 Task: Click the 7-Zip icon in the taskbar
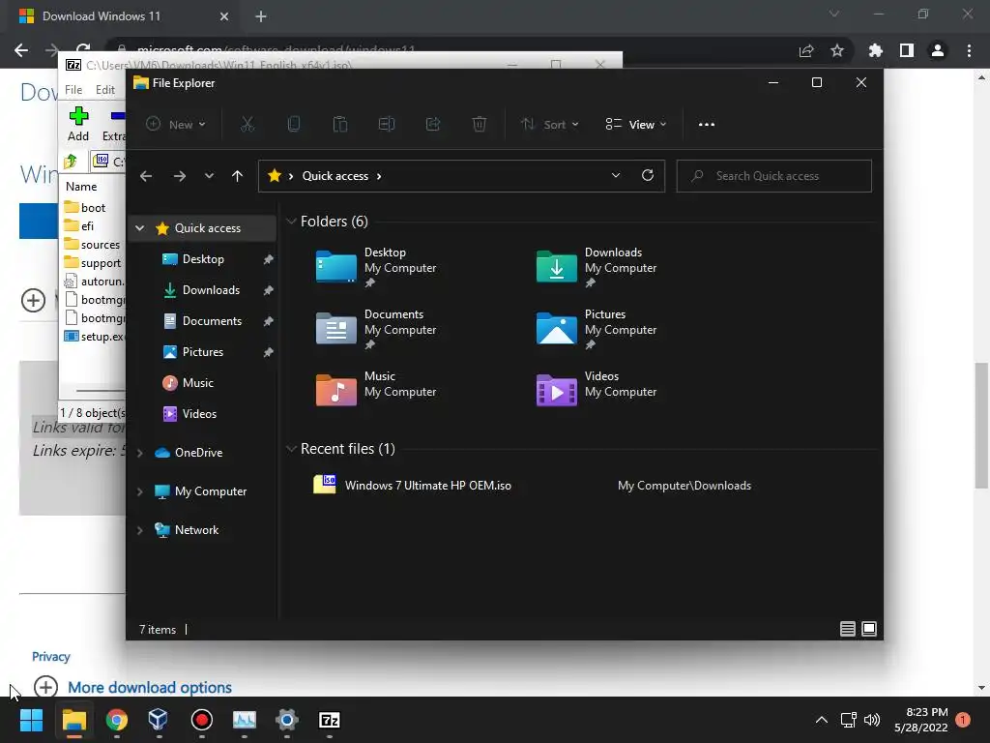tap(330, 720)
